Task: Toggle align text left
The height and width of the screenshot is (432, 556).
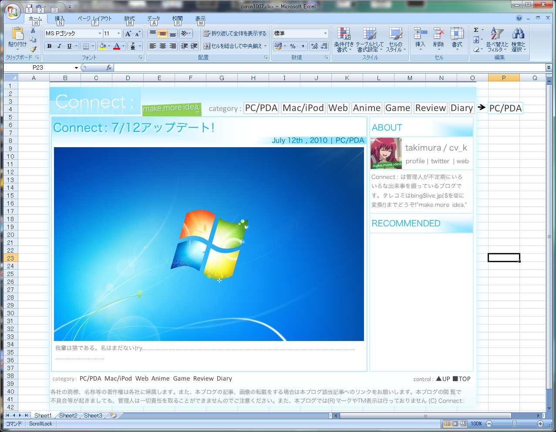Action: 153,46
